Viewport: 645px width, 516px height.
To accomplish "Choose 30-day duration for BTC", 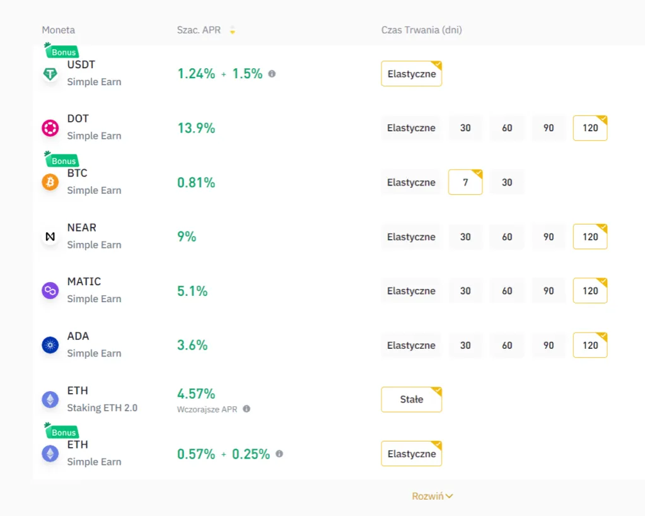I will pos(507,182).
